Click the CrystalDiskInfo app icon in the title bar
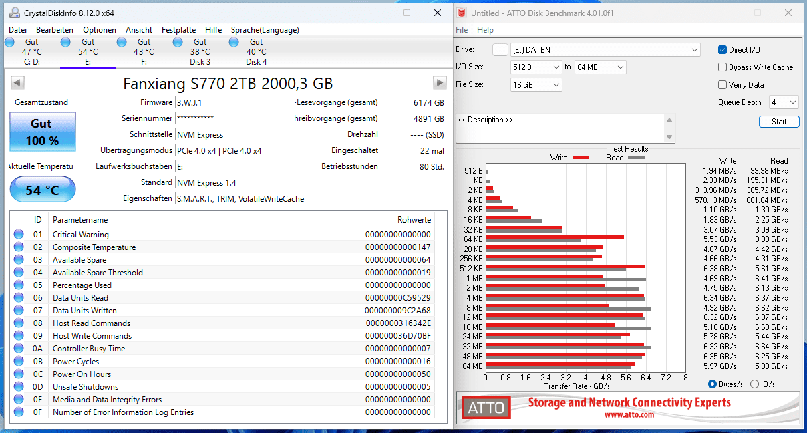Image resolution: width=807 pixels, height=433 pixels. point(14,13)
